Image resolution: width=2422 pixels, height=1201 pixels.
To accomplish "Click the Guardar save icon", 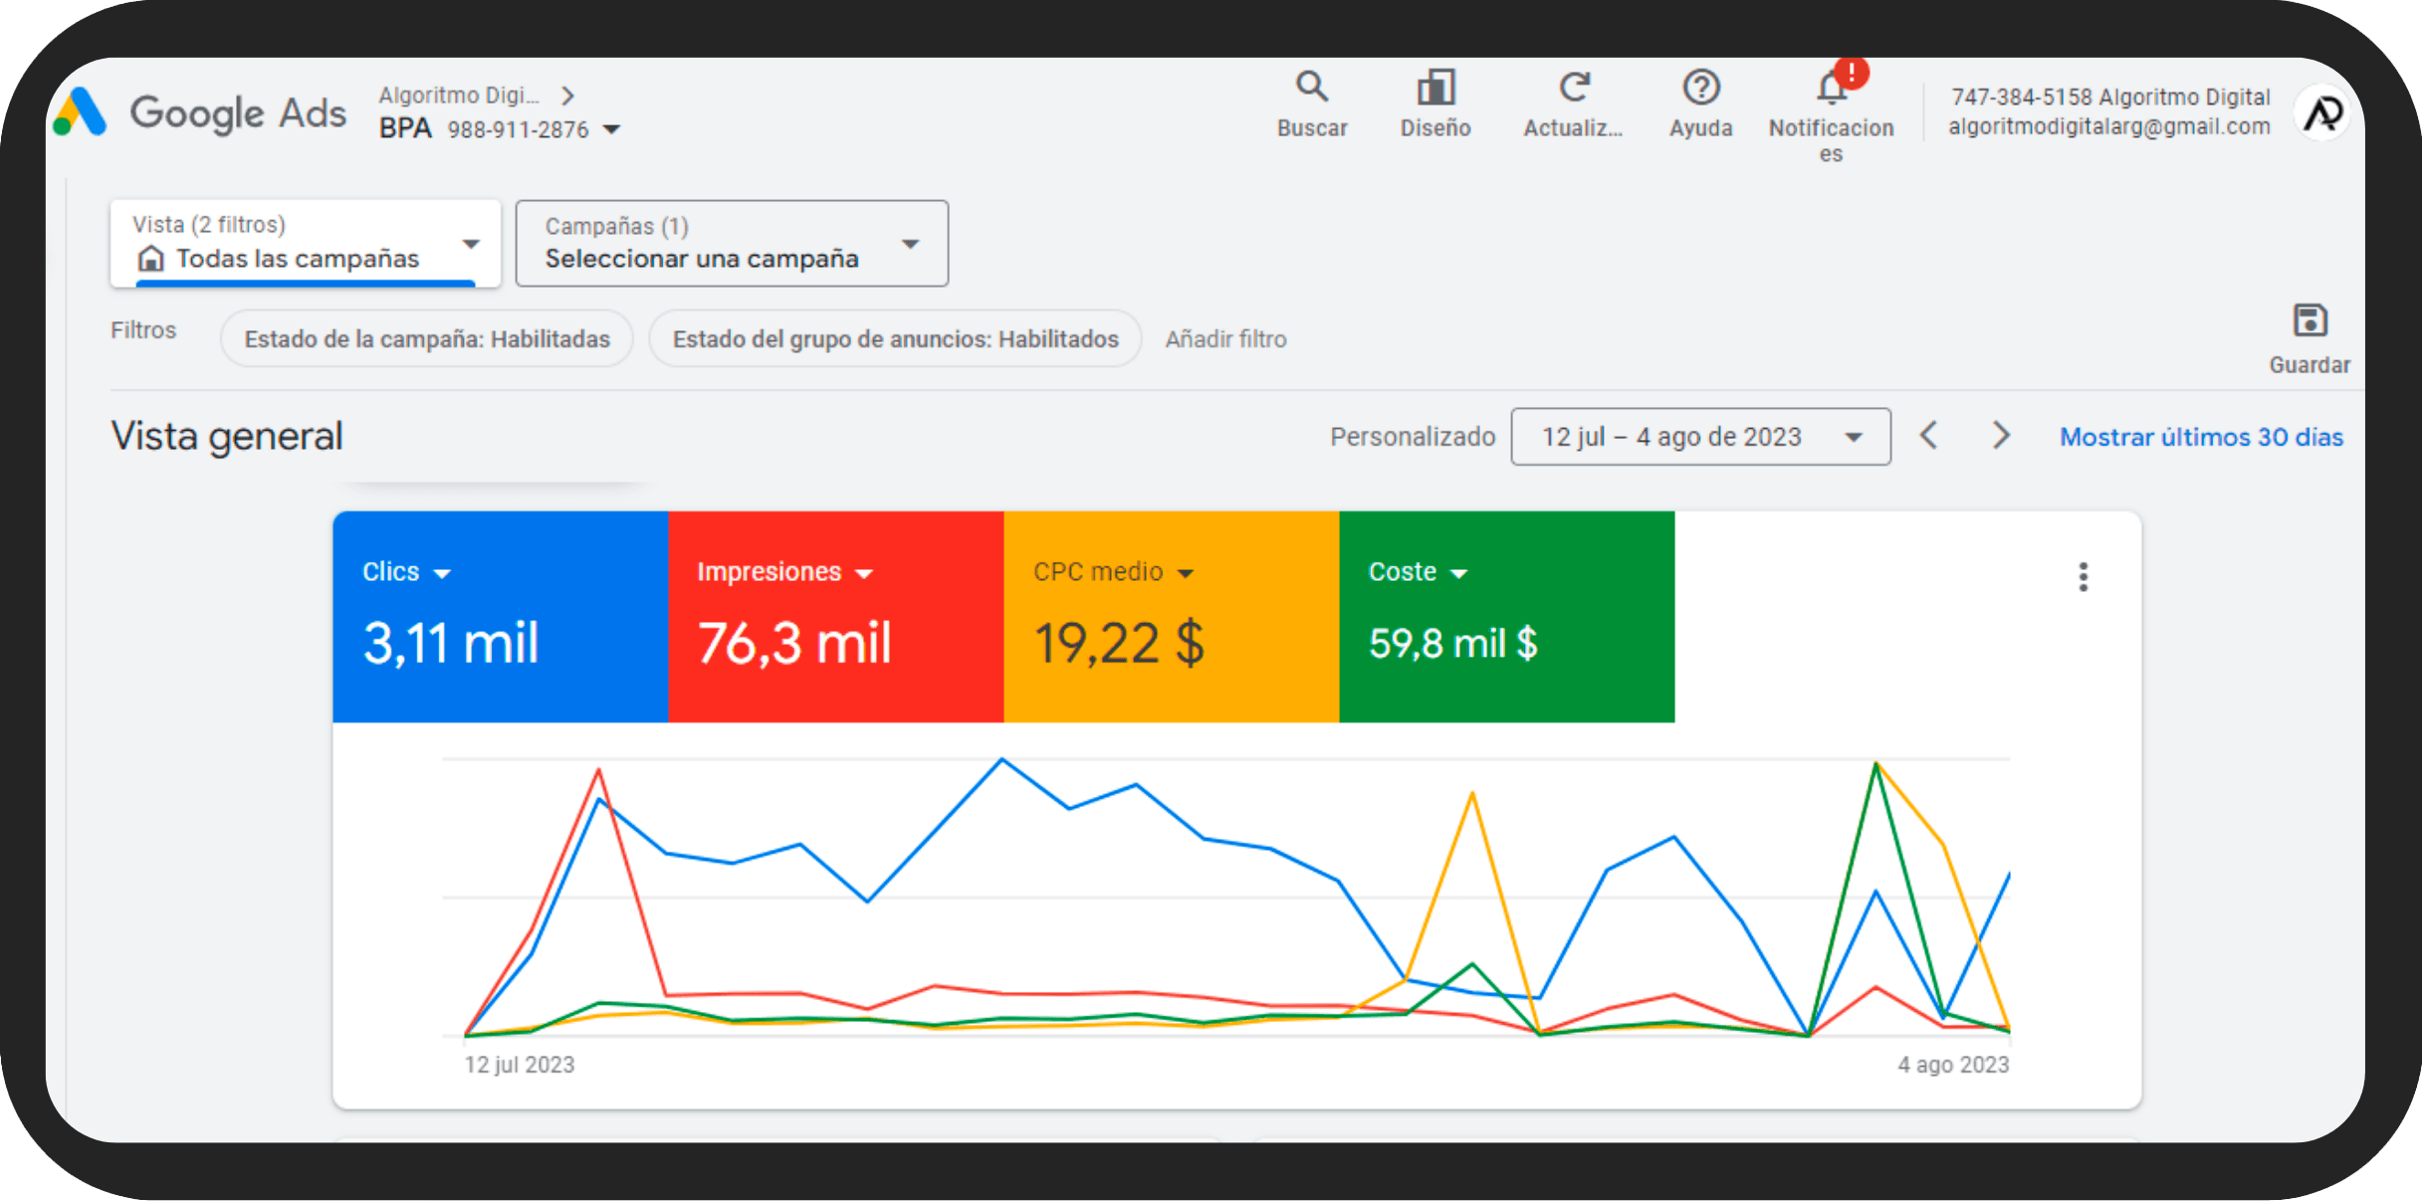I will click(2309, 324).
